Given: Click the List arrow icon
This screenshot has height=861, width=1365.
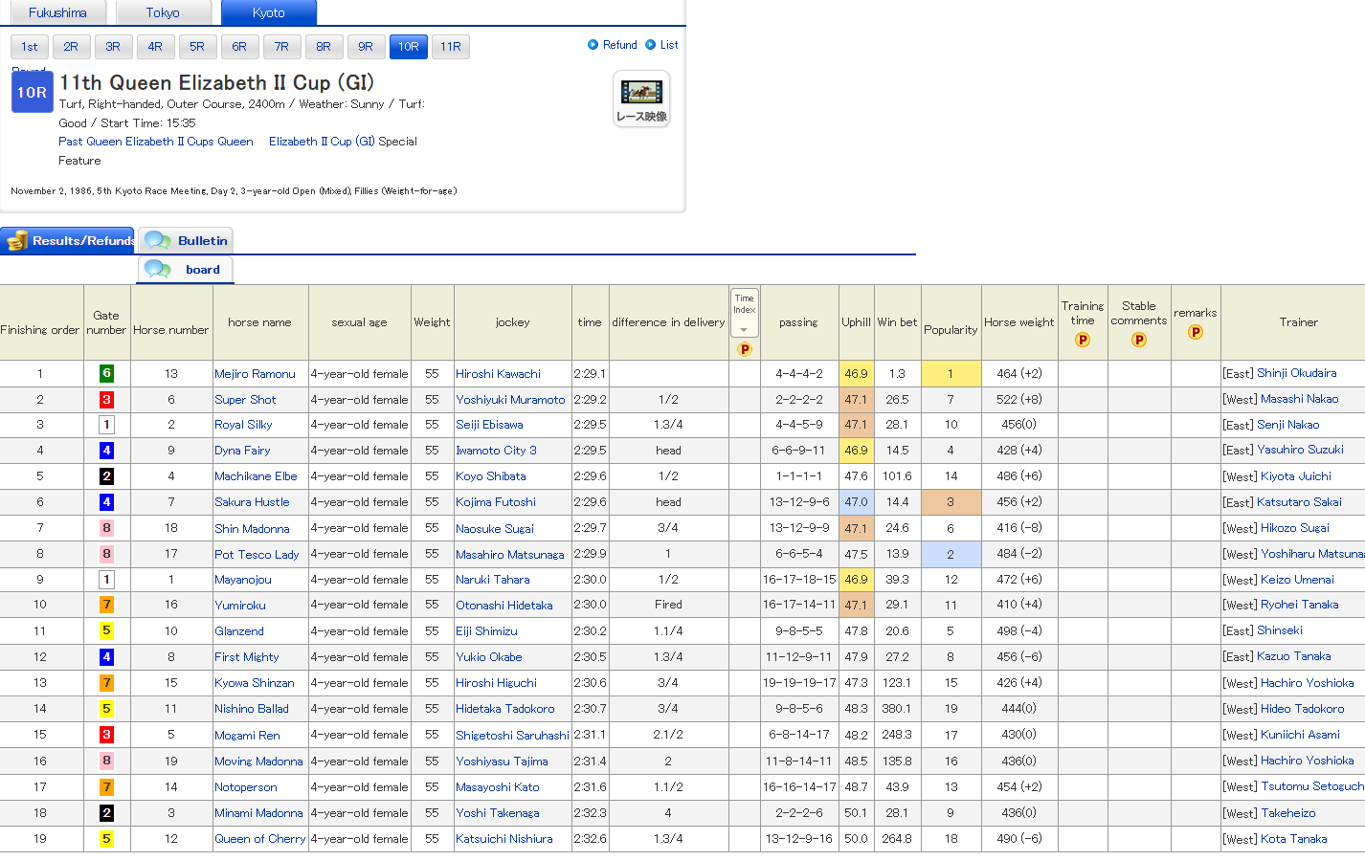Looking at the screenshot, I should [651, 45].
